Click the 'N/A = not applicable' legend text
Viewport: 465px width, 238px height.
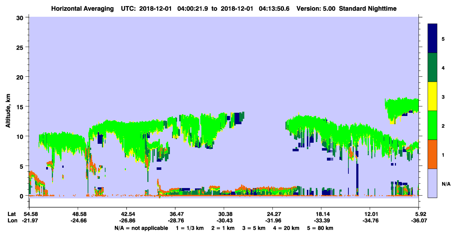pyautogui.click(x=141, y=228)
